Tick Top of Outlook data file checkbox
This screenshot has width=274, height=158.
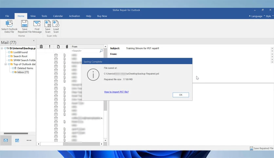(x=9, y=64)
